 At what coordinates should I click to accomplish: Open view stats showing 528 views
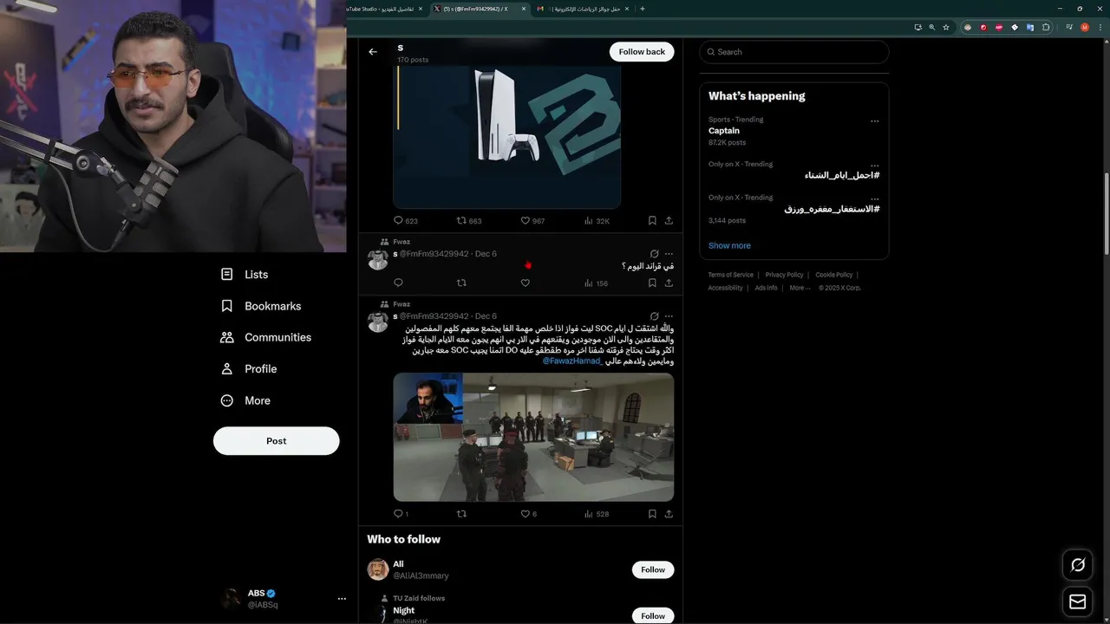(596, 514)
